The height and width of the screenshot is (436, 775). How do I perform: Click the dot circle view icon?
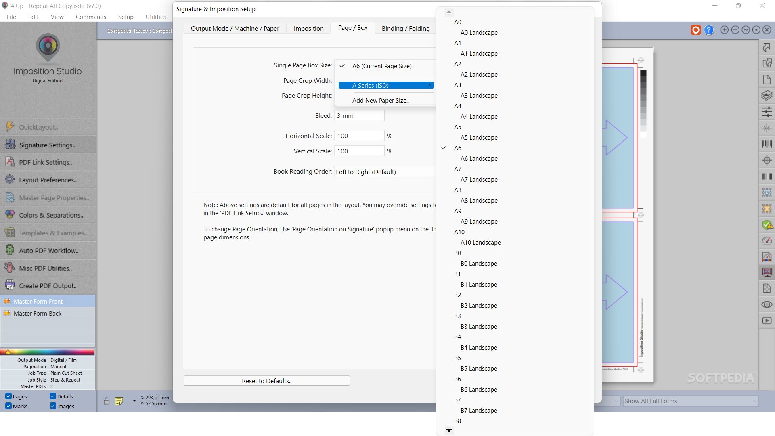coord(756,30)
